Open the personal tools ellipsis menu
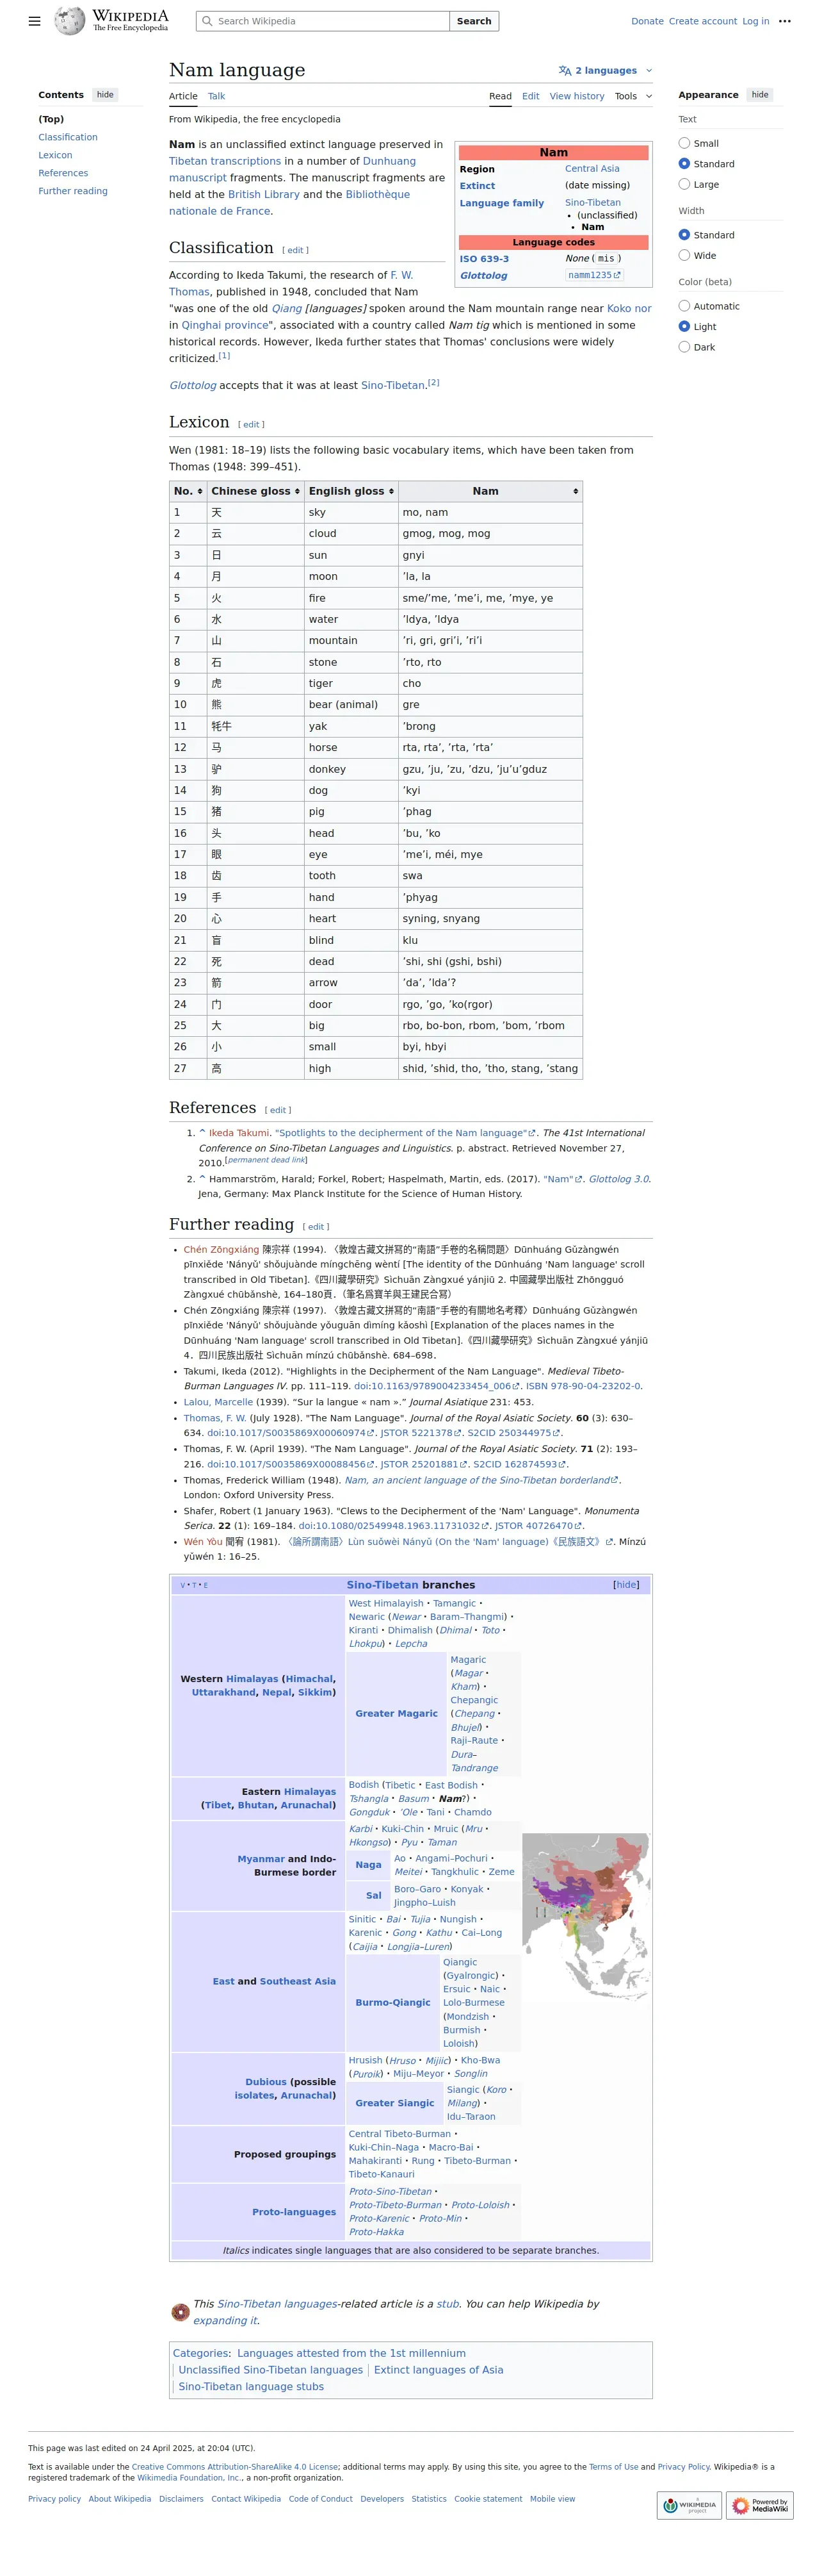The width and height of the screenshot is (822, 2576). (x=785, y=21)
